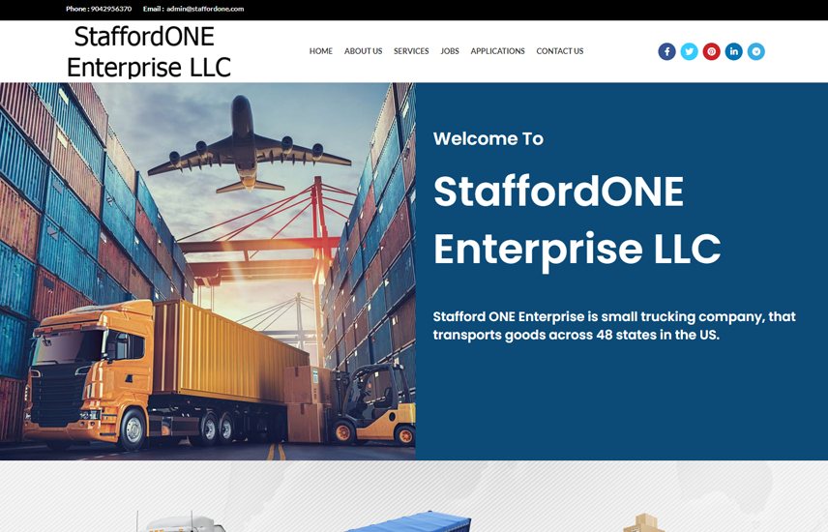
Task: Click the large StaffordONE Enterprise LLC hero heading
Action: click(577, 220)
